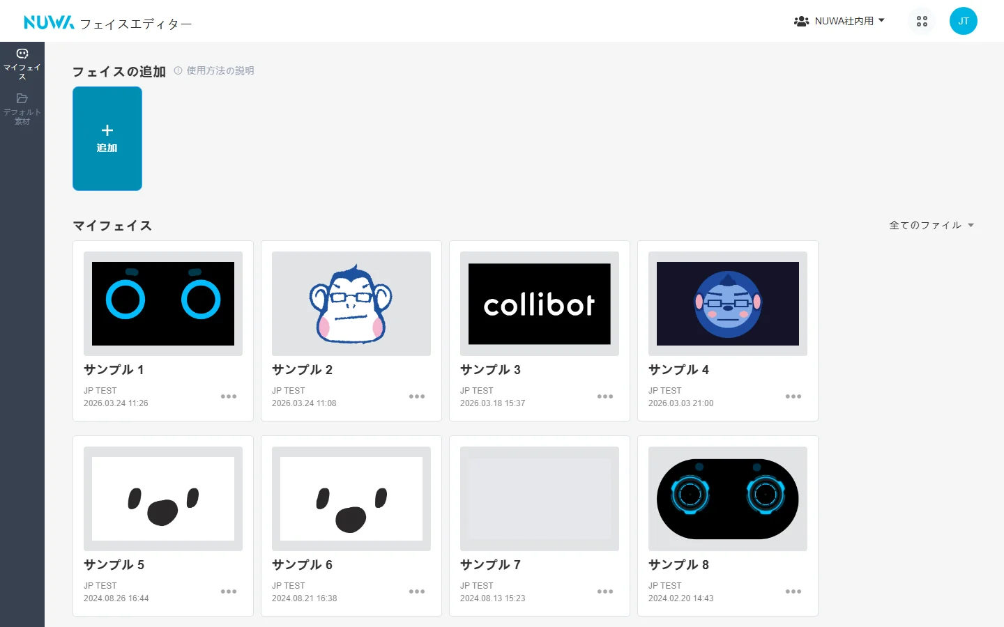Open the サンプル 8 robot eyes thumbnail
The image size is (1004, 627).
(x=728, y=499)
